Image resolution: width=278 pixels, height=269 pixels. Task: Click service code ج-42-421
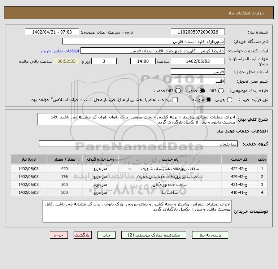(x=239, y=185)
